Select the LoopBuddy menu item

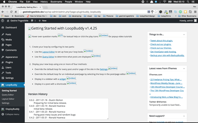pos(12,85)
